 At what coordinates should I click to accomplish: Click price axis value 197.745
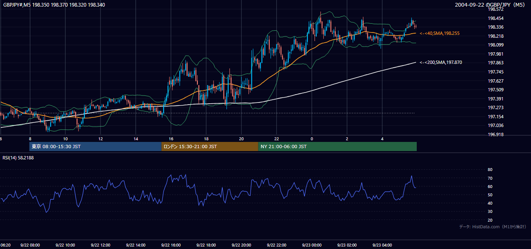click(x=496, y=72)
